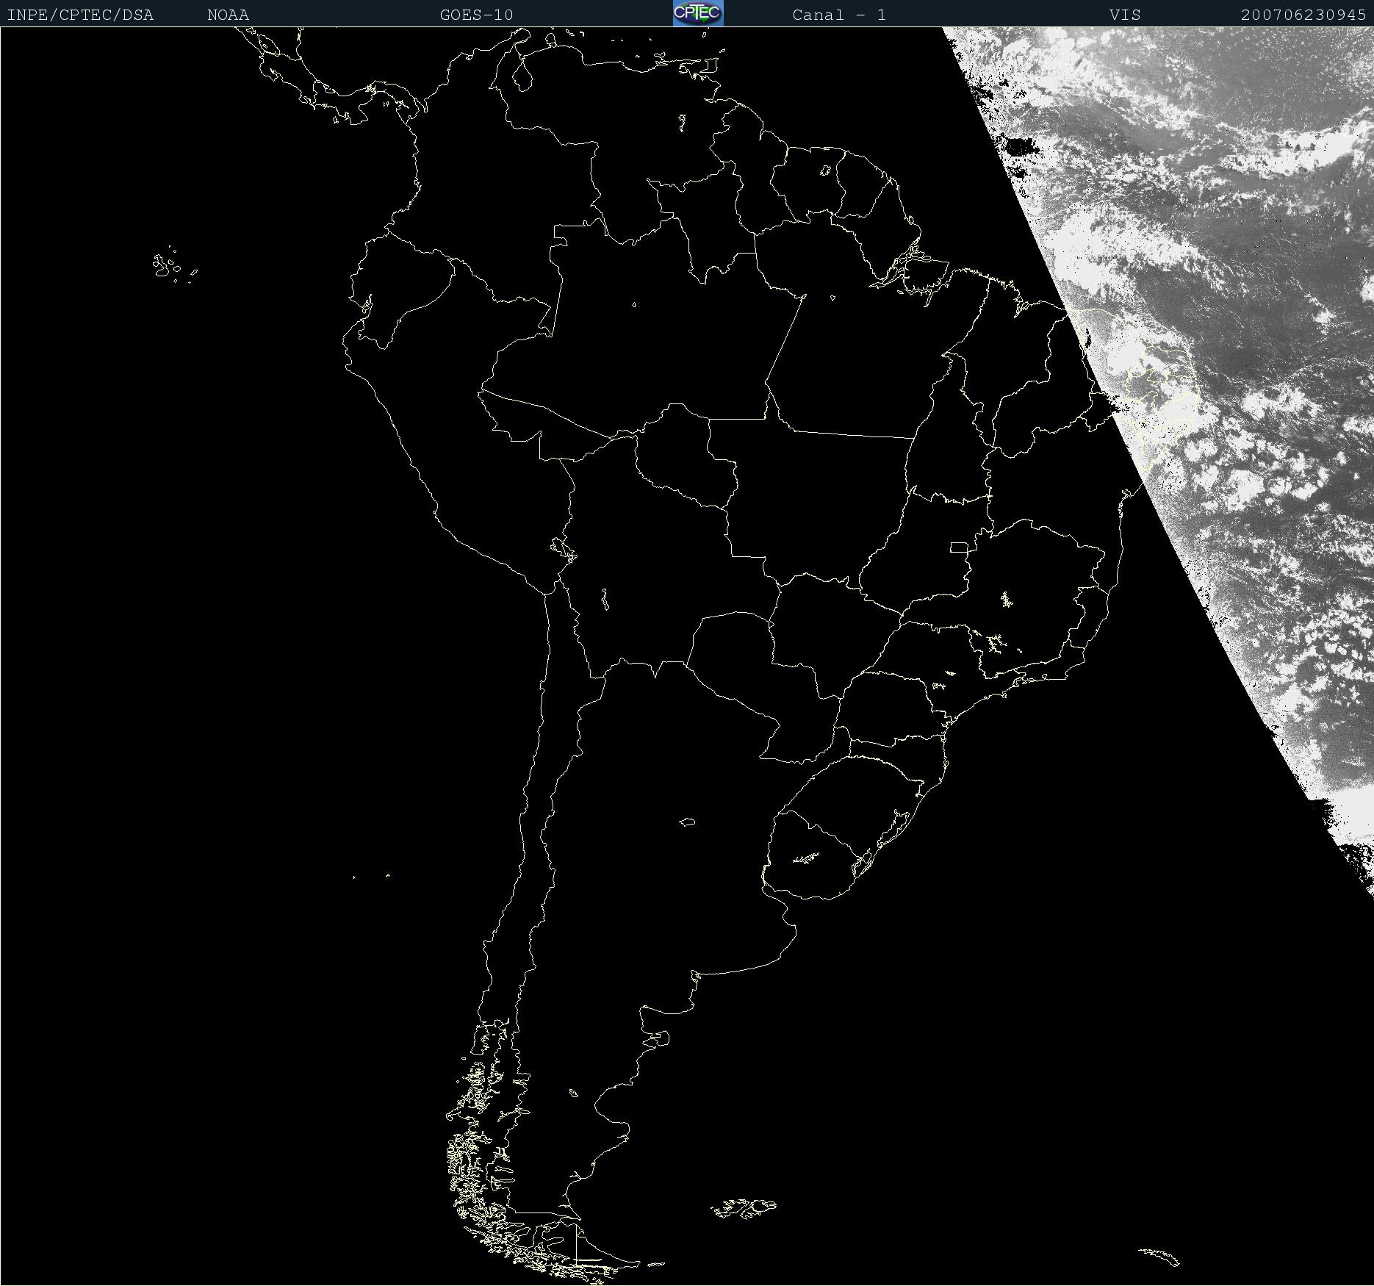Screen dimensions: 1374x1286
Task: Click the INPE/CPTEC/DSA header label
Action: [x=80, y=15]
